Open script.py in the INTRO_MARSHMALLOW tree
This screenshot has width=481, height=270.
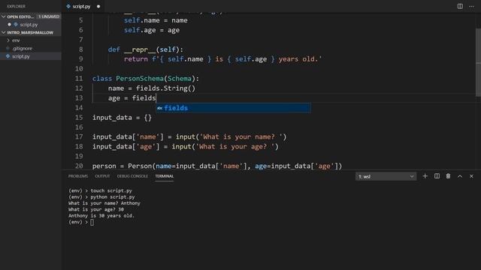[21, 56]
